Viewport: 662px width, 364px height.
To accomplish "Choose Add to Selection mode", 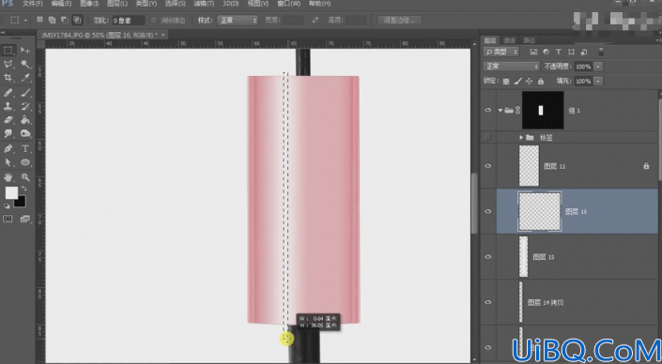I will point(52,20).
